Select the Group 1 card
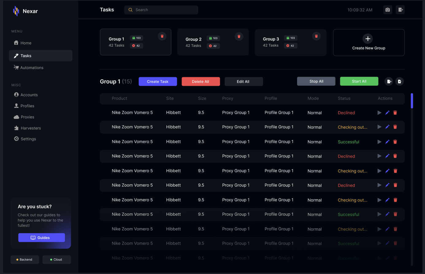 [x=136, y=42]
